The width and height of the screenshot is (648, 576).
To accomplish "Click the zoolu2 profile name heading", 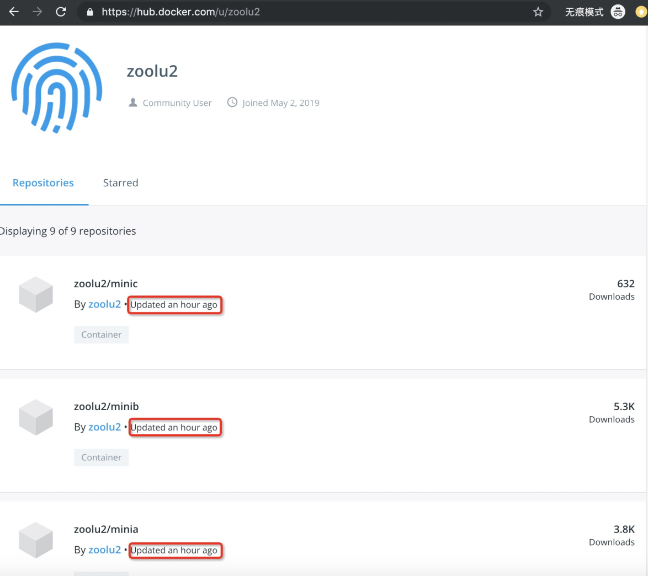I will click(152, 71).
